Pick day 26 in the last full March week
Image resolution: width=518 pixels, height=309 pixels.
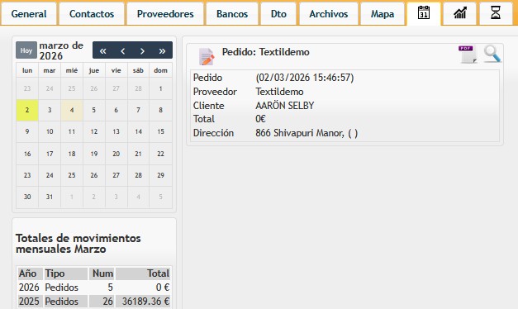[94, 175]
